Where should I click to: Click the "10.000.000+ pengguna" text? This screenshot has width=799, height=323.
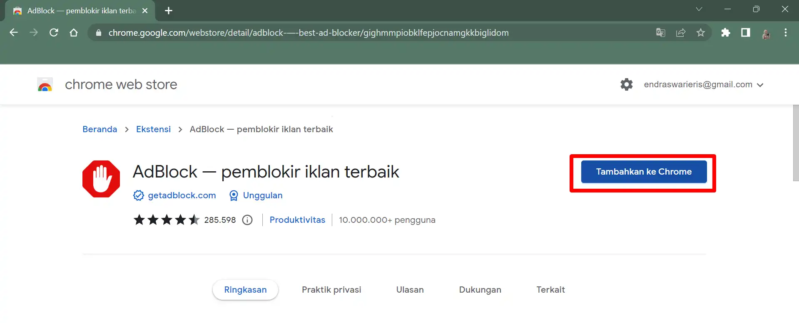pyautogui.click(x=387, y=220)
